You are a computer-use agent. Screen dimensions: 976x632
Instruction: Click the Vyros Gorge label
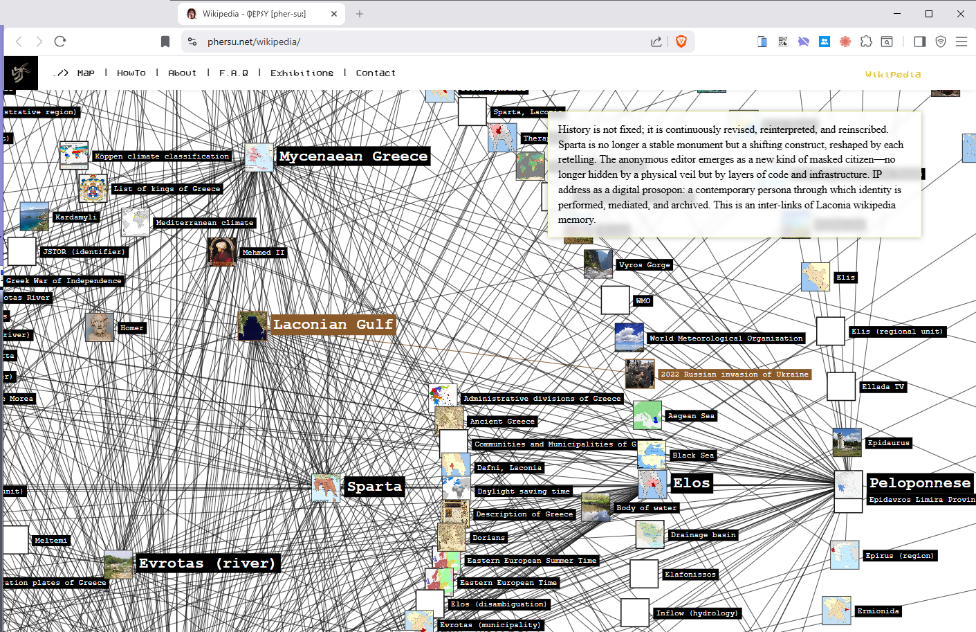click(645, 265)
